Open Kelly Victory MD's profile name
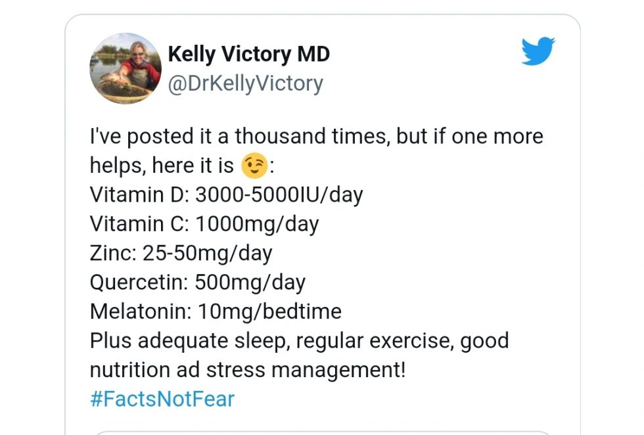 point(250,54)
